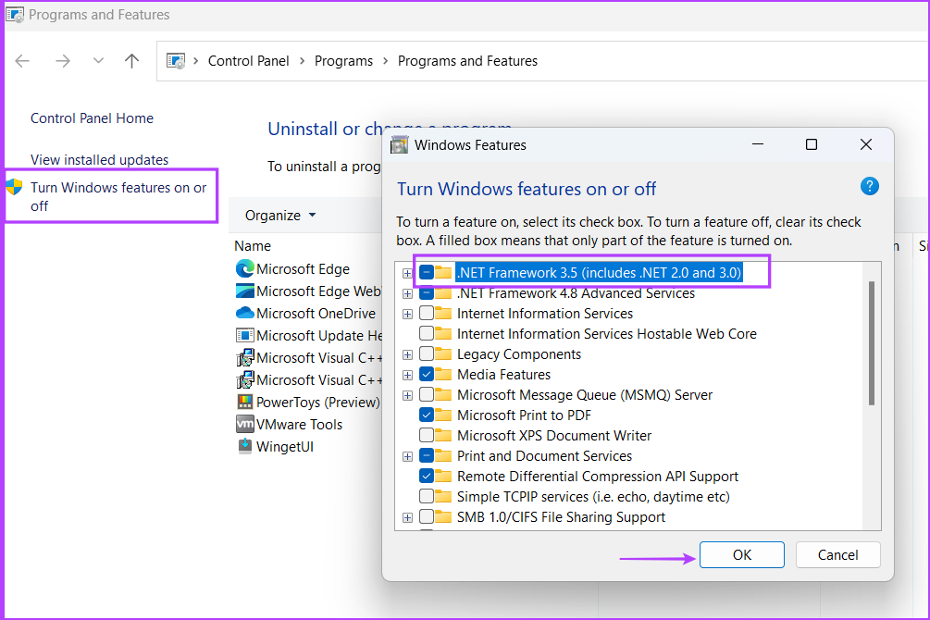Click the Internet Information Services Hostable Web Core folder icon
Image resolution: width=930 pixels, height=620 pixels.
point(443,333)
